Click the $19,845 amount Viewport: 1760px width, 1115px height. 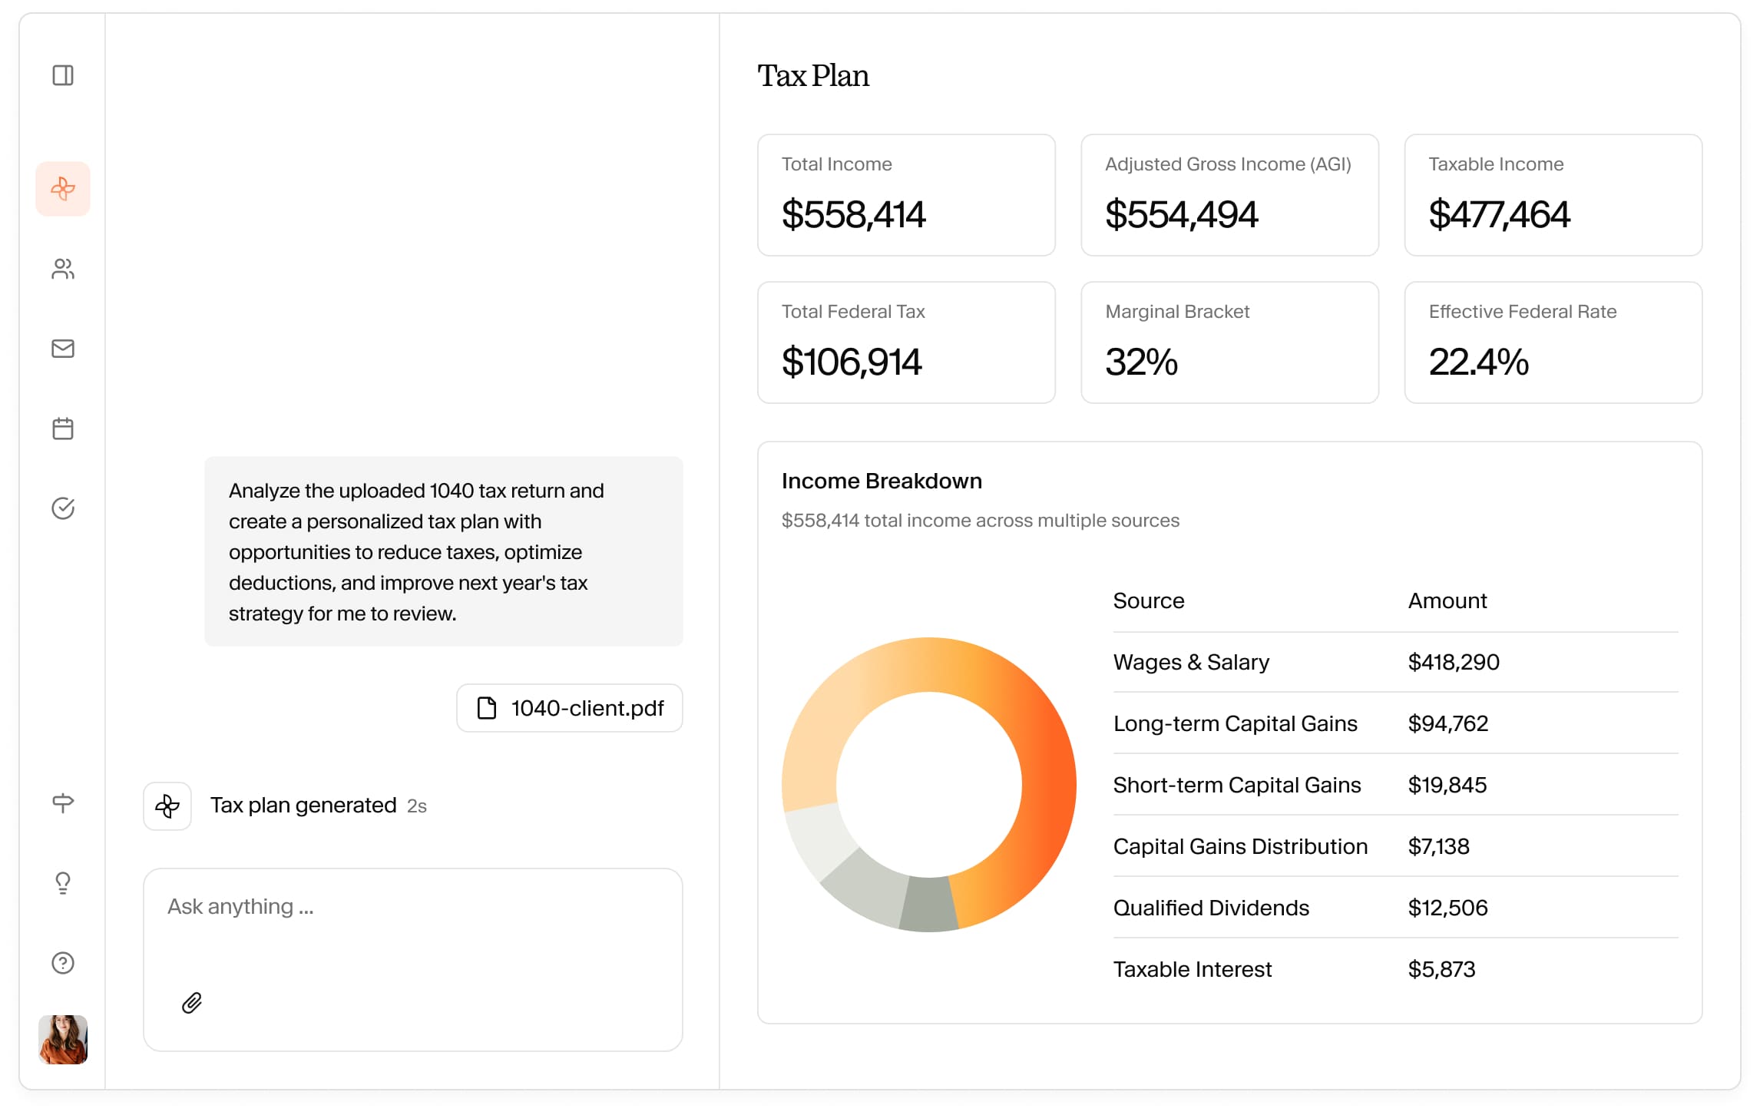tap(1447, 785)
